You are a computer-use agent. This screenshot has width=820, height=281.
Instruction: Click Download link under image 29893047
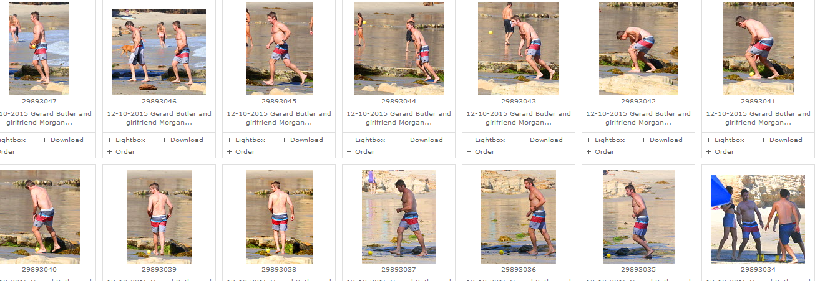67,140
